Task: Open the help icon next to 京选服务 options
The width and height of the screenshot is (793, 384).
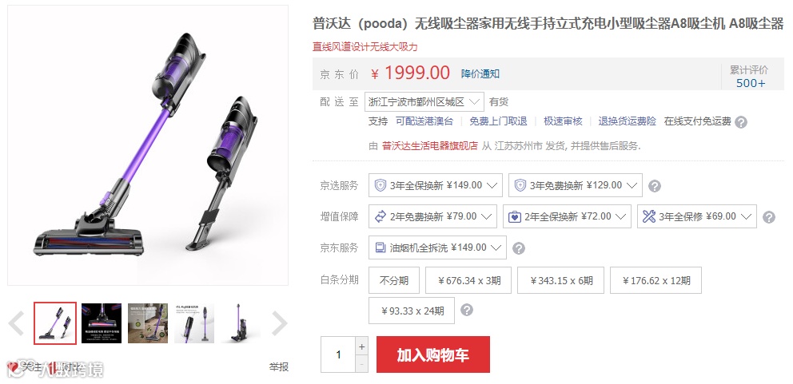Action: [655, 186]
